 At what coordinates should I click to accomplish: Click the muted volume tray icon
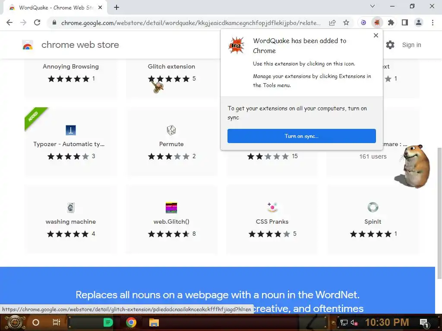354,322
